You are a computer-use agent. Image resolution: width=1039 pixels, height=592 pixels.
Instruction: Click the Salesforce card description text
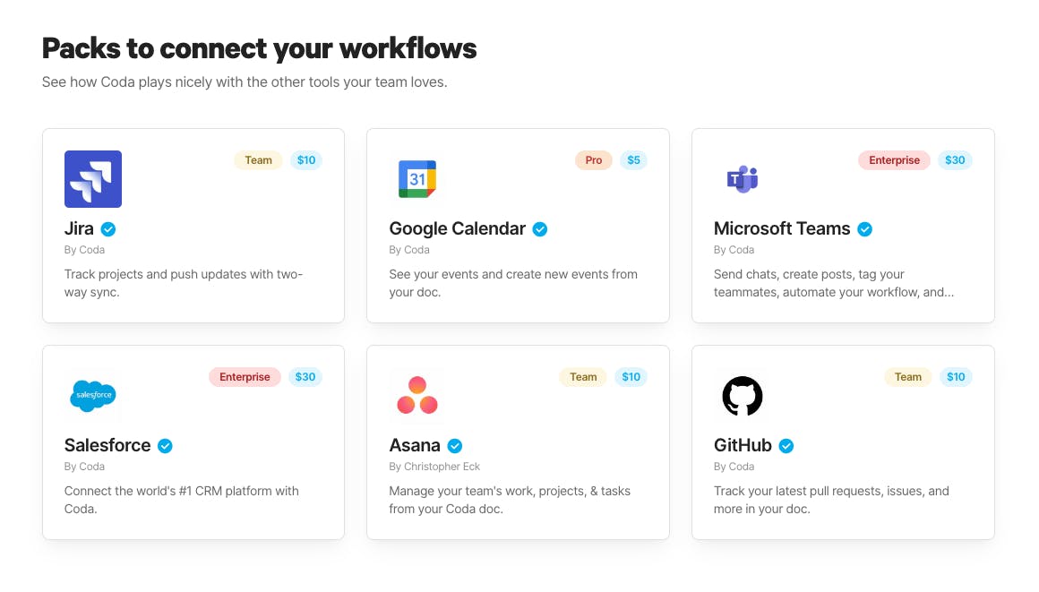[182, 500]
